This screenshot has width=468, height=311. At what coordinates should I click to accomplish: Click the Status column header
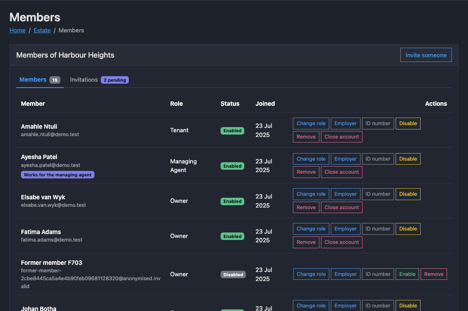tap(230, 104)
